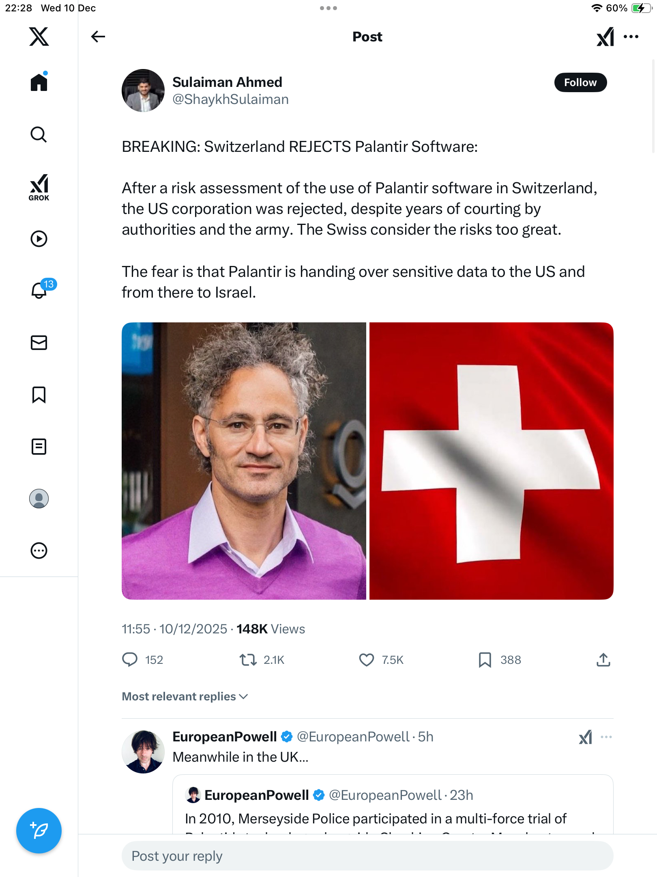657x877 pixels.
Task: Like the post by Sulaiman Ahmed
Action: 367,660
